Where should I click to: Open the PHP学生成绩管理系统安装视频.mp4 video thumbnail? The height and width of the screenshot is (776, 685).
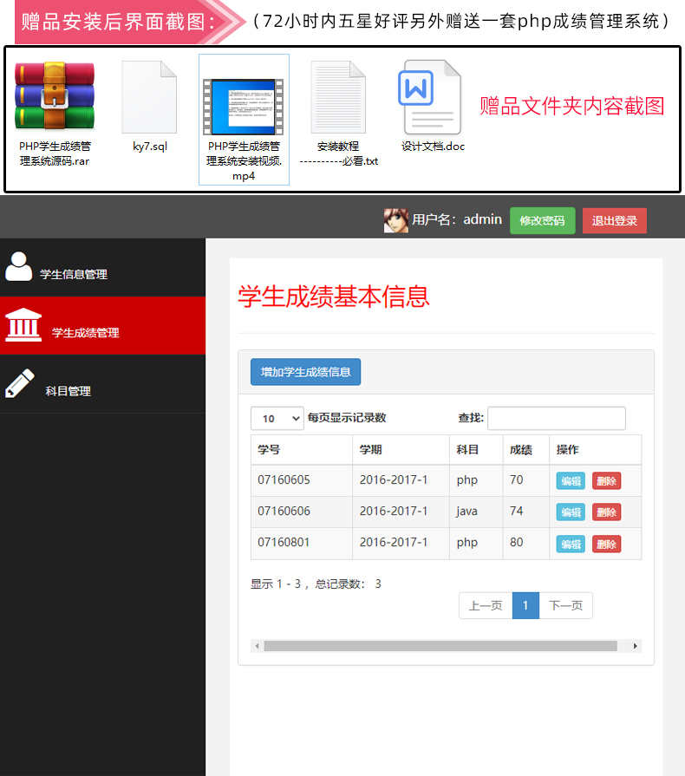243,107
